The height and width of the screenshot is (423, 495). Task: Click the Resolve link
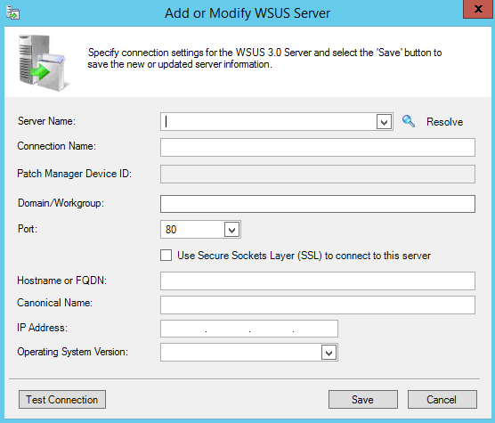click(444, 122)
